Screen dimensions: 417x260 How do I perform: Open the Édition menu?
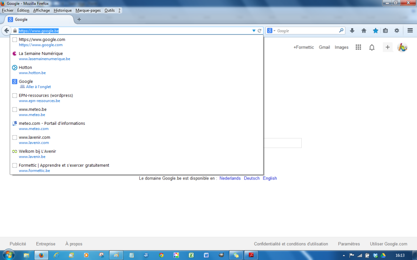(x=23, y=10)
